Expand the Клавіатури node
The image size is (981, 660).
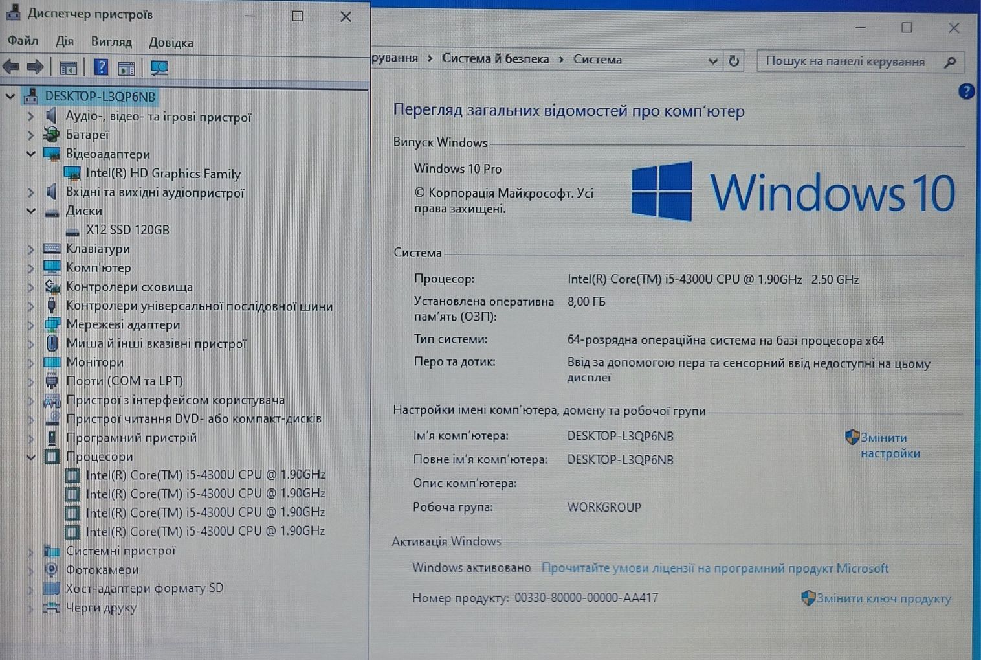30,249
